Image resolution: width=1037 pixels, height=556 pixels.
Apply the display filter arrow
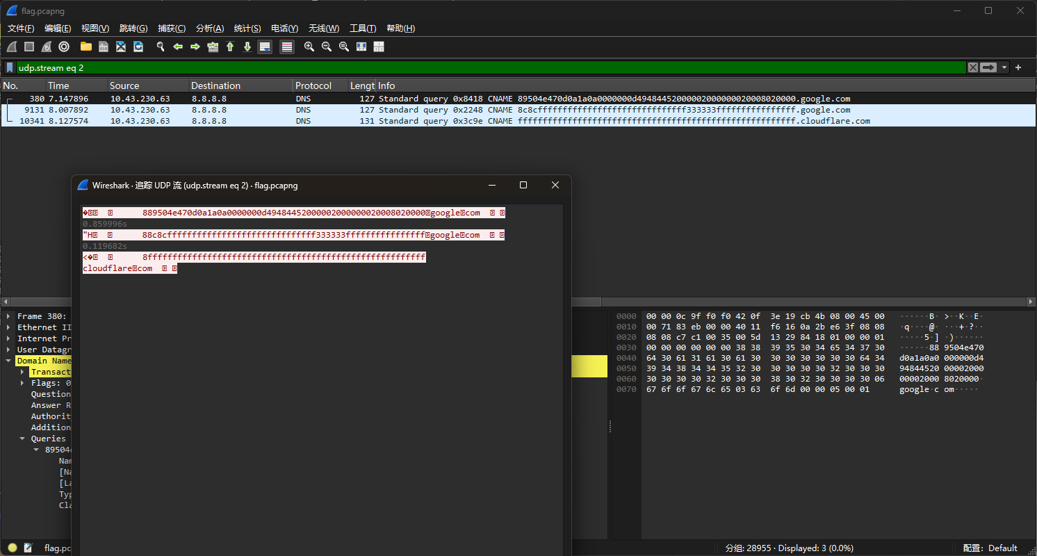pos(988,67)
